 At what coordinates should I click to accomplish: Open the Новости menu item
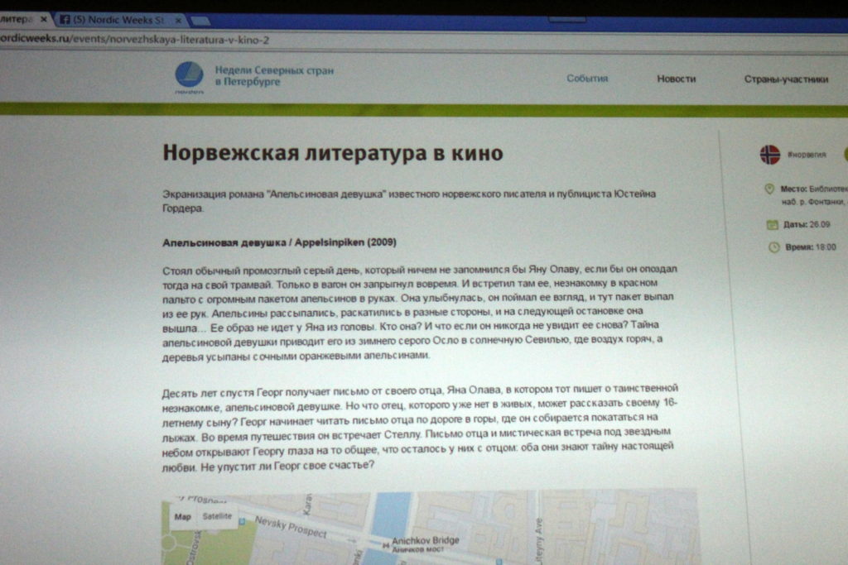(676, 79)
